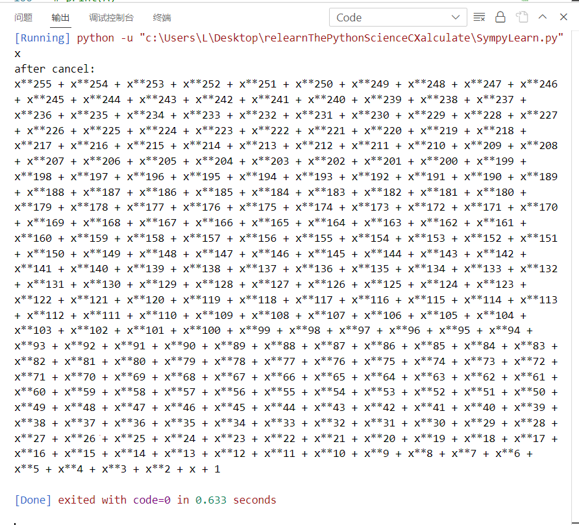
Task: Open the 调试控制台 tab
Action: (x=111, y=17)
